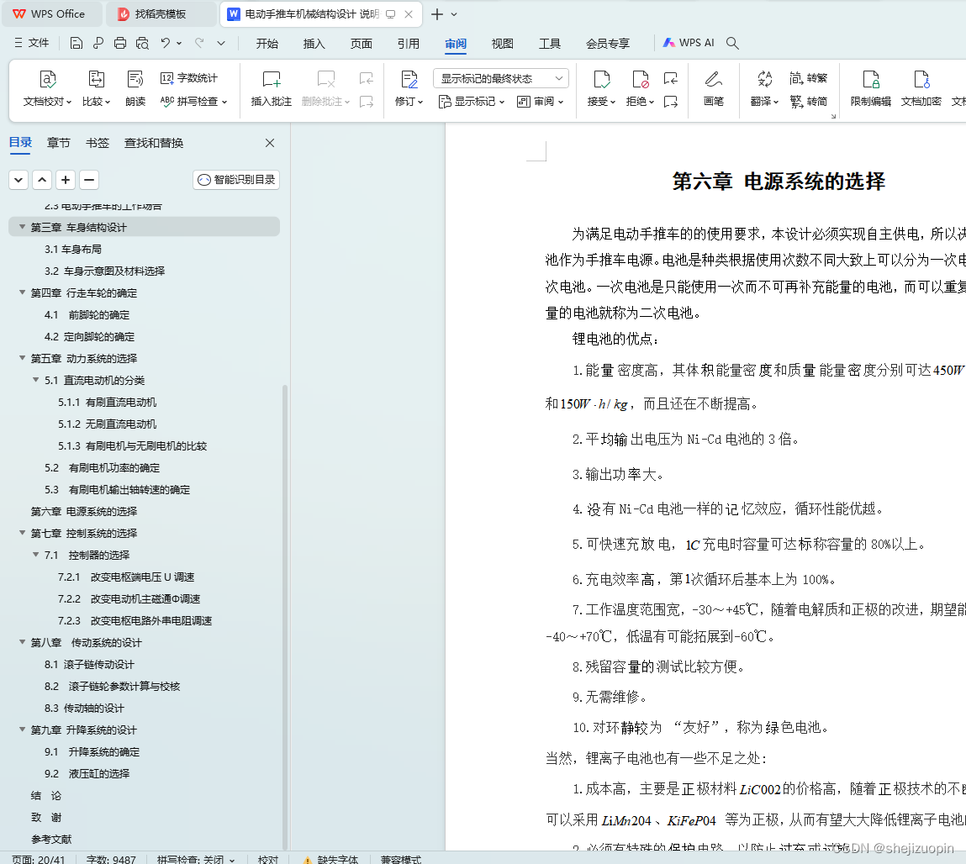Switch to the 找稻壳模板 window tab
Screen dimensions: 966x864
click(x=161, y=14)
